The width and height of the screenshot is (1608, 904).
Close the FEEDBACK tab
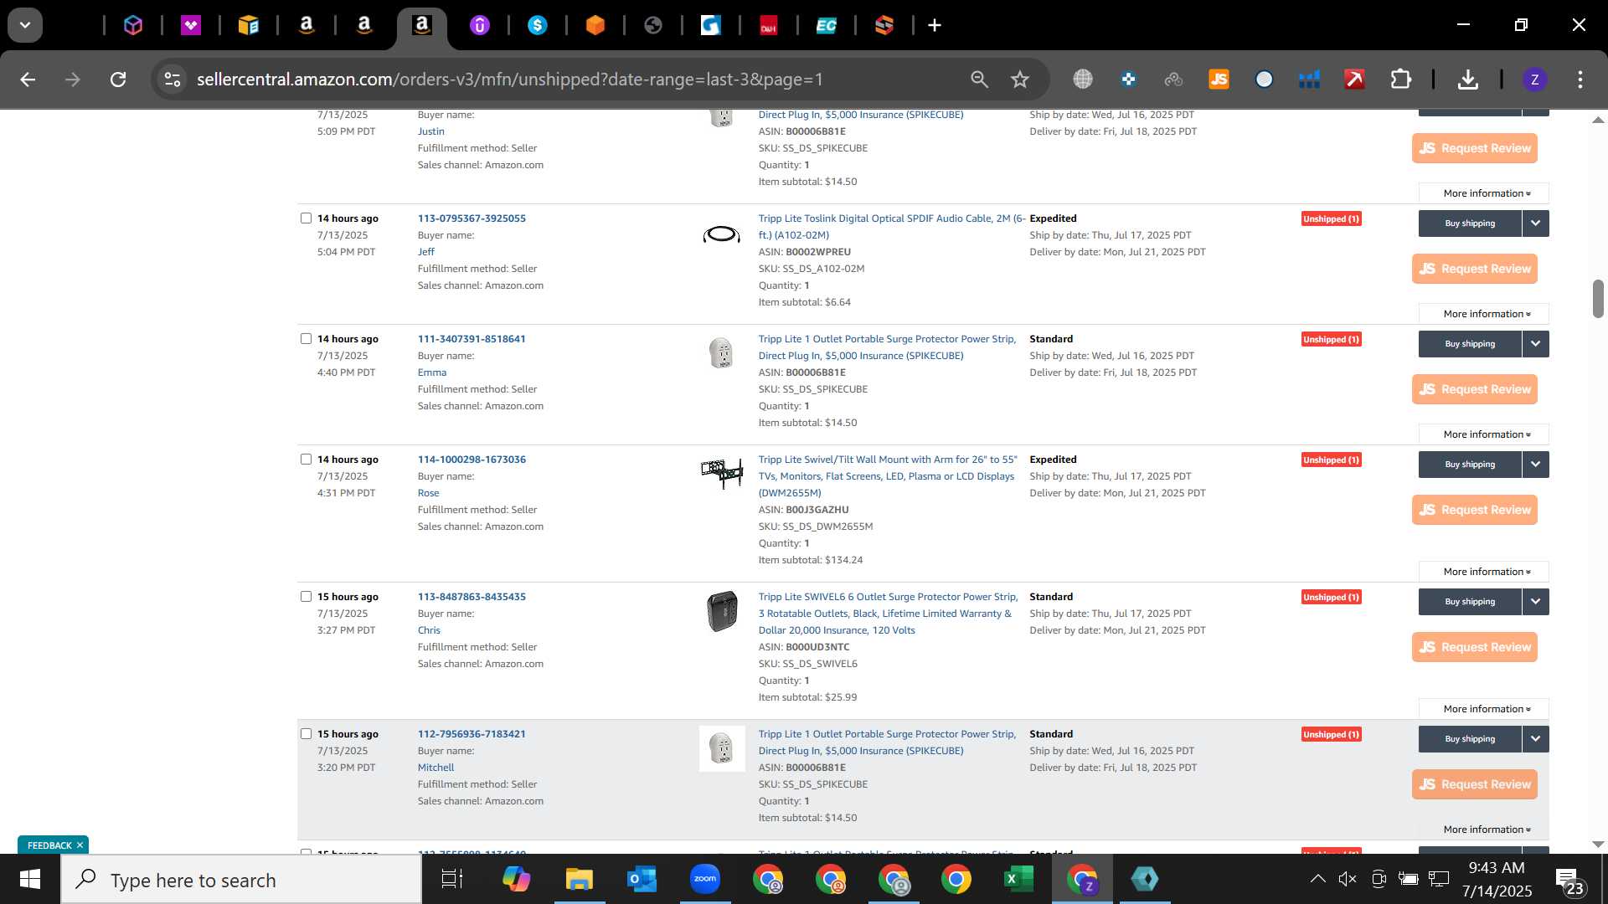pos(80,845)
